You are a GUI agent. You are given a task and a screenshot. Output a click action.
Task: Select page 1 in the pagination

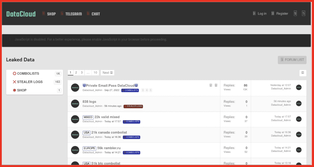point(70,72)
